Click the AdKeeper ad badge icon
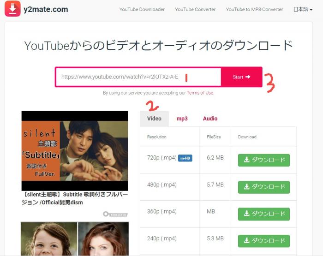323x256 pixels. pos(115,214)
